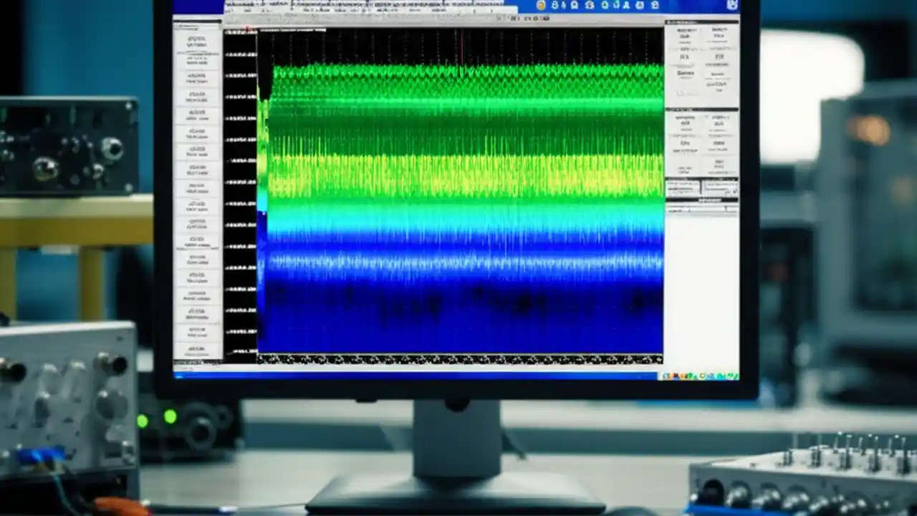
Task: Click the spectrogram display area
Action: (x=458, y=193)
